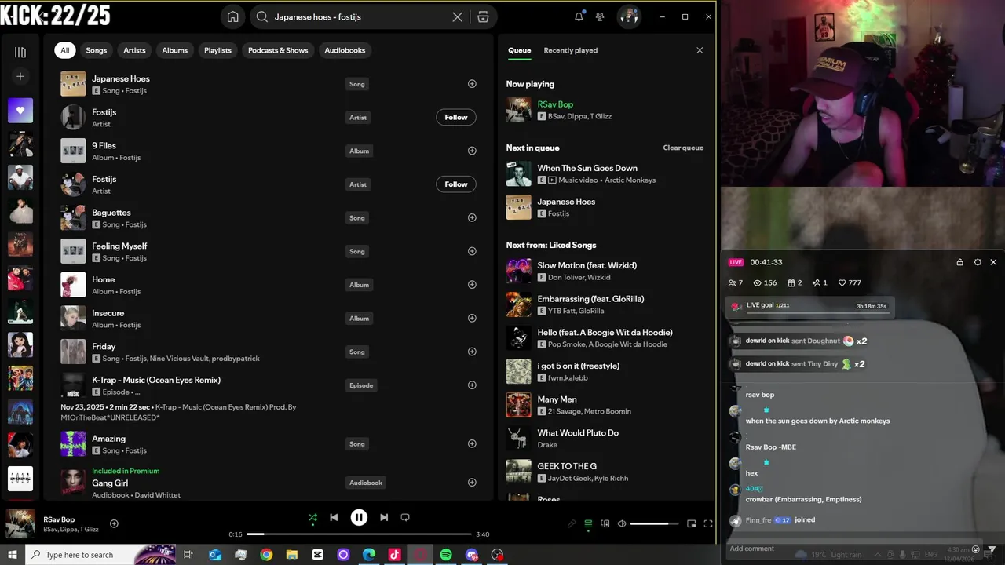Screen dimensions: 1005x565
Task: Add Amazing to Liked Songs
Action: pyautogui.click(x=472, y=443)
